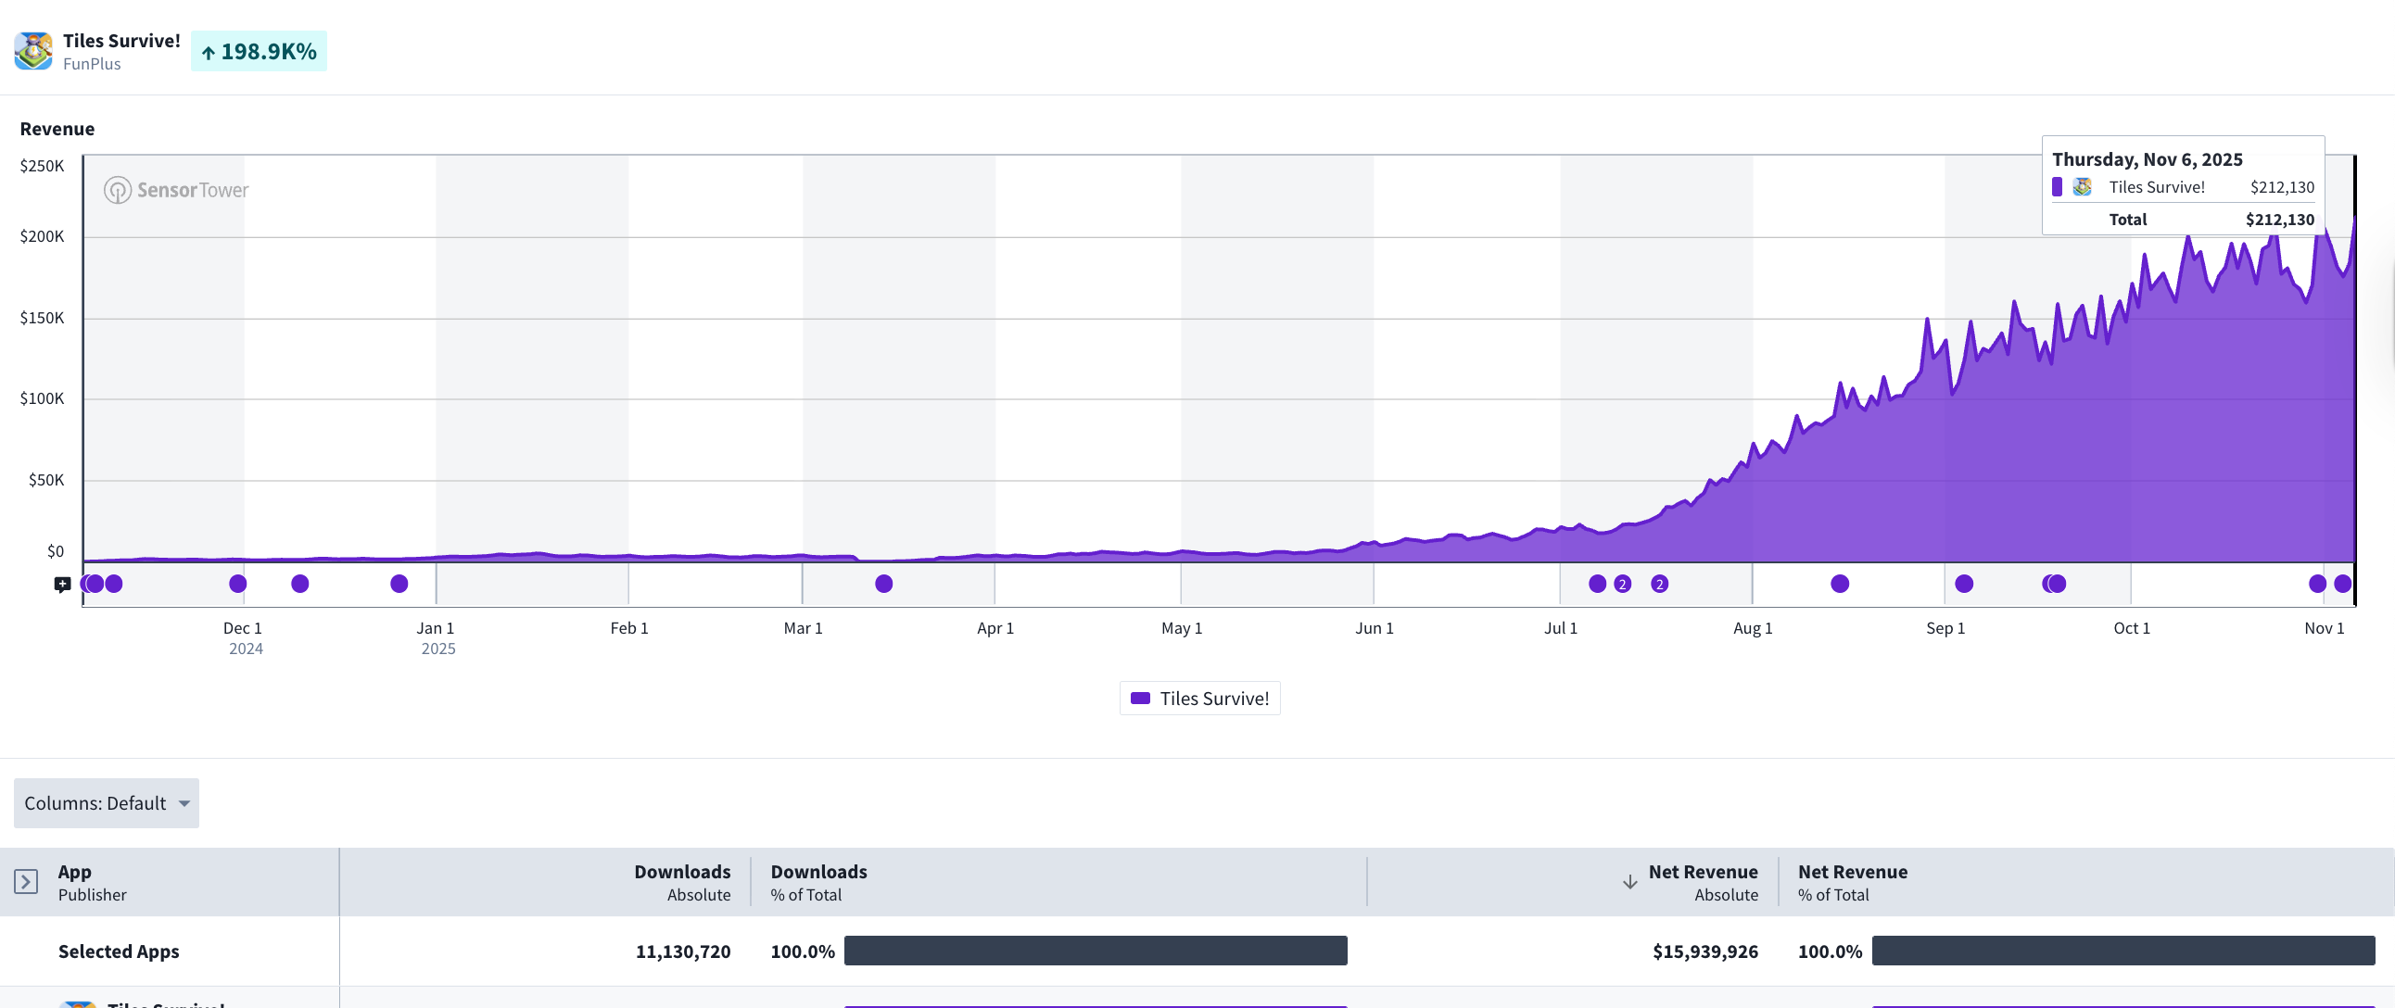Click the app icon inside the chart tooltip

click(2083, 188)
